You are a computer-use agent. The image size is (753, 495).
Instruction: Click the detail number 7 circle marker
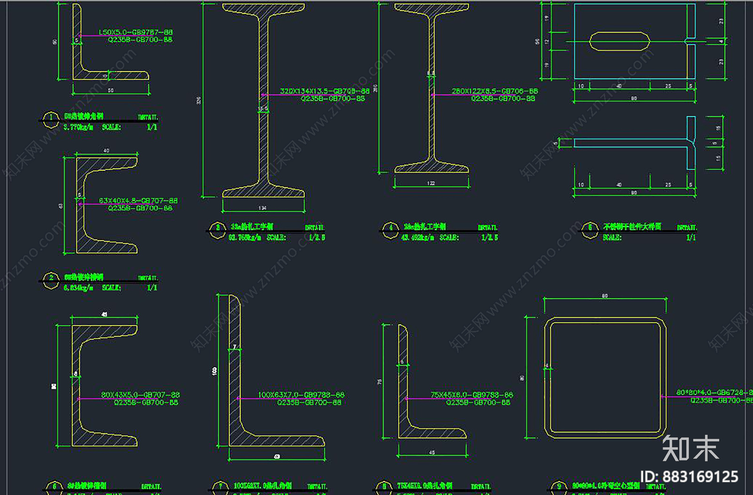220,488
